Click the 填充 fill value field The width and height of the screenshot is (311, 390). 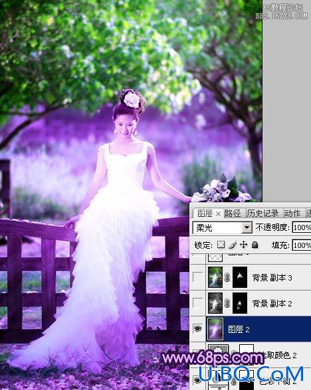[x=302, y=245]
